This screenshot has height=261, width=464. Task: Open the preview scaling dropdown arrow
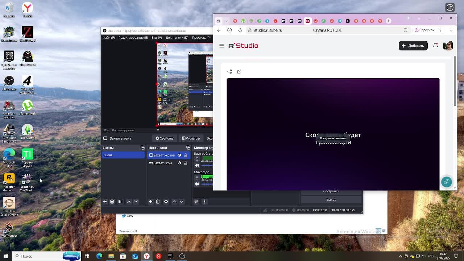[x=158, y=130]
